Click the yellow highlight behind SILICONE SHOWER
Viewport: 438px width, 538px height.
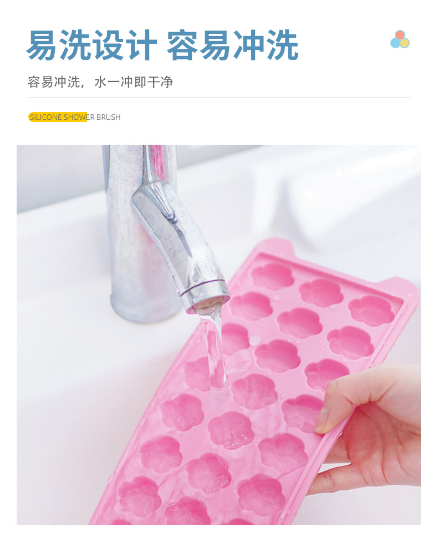pos(58,117)
